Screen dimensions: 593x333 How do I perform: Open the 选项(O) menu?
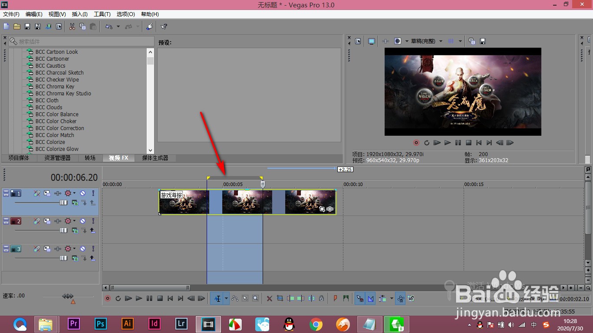click(126, 14)
